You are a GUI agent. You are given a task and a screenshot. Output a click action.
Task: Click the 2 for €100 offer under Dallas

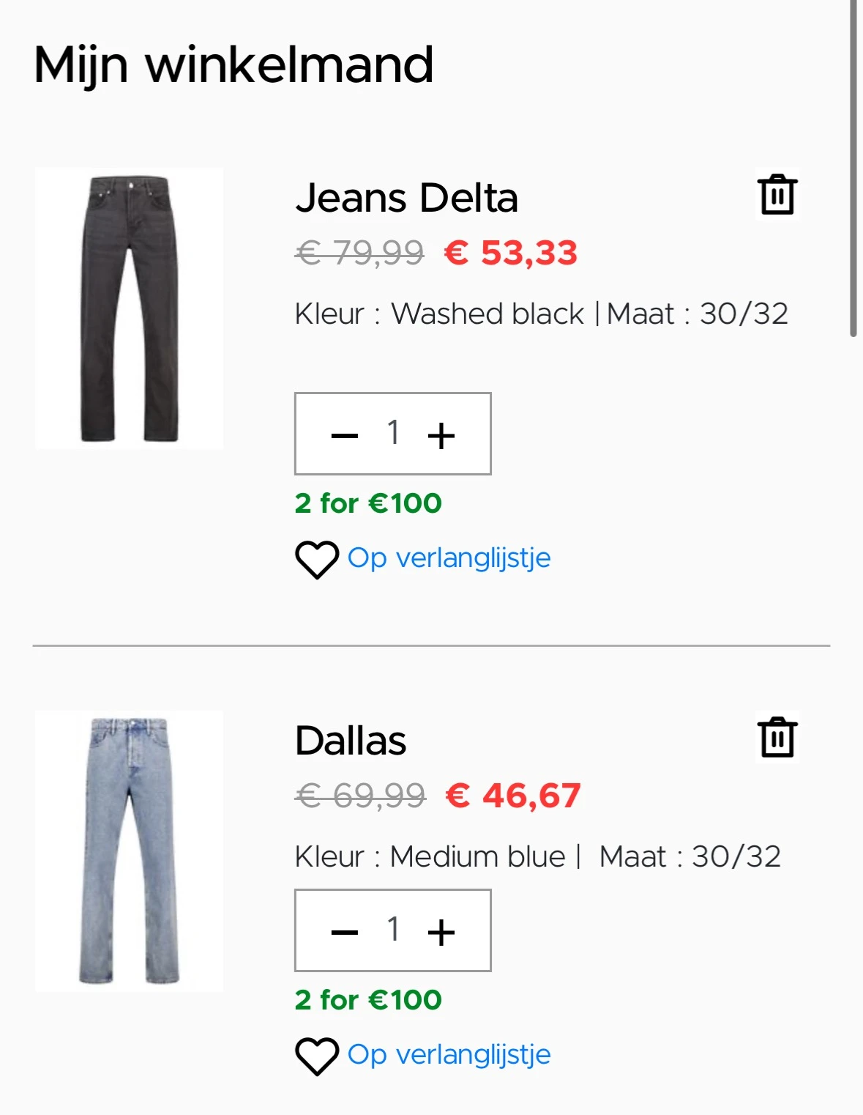coord(368,1000)
